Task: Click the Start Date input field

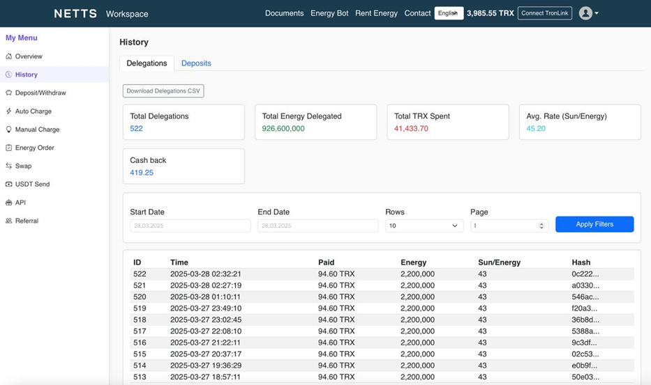Action: [x=190, y=226]
